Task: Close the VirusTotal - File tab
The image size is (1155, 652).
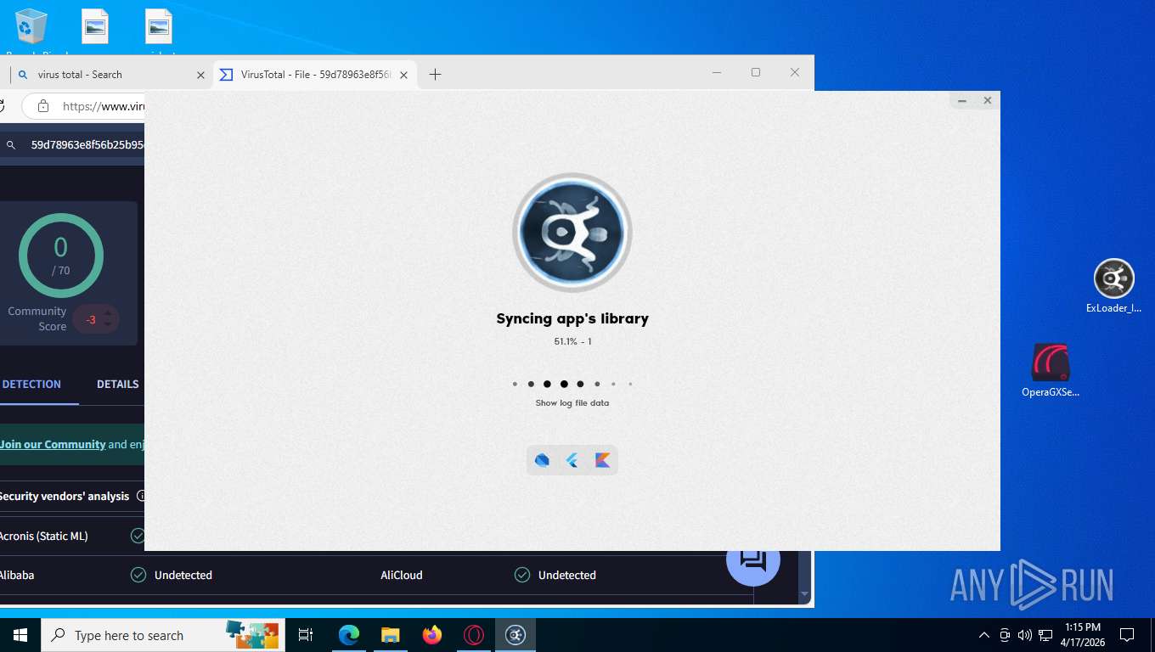Action: pos(404,75)
